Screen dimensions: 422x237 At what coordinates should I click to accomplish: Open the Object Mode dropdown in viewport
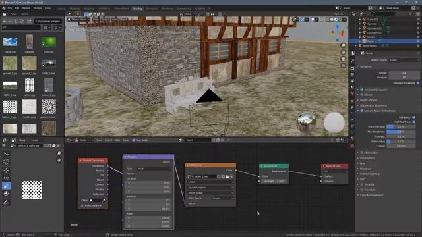pyautogui.click(x=79, y=20)
